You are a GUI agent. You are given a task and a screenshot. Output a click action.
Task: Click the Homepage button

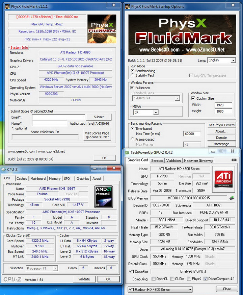pos(222,144)
